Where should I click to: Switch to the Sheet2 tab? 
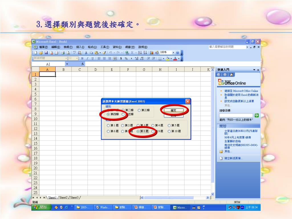[63, 198]
